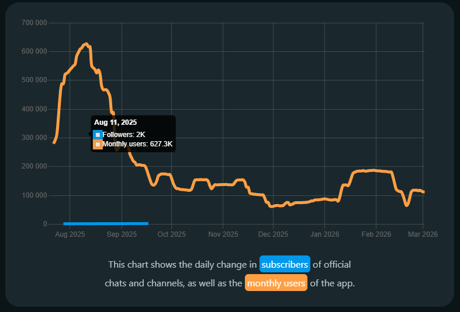The width and height of the screenshot is (460, 312).
Task: Click the 700 000 y-axis value
Action: click(33, 23)
